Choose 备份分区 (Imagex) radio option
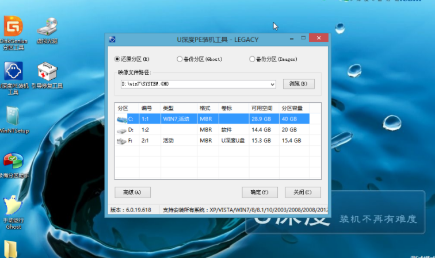 coord(252,59)
